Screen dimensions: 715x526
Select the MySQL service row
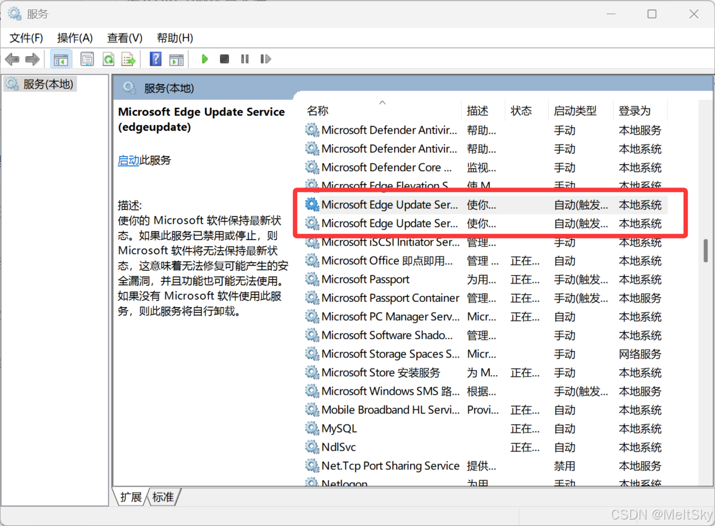485,428
